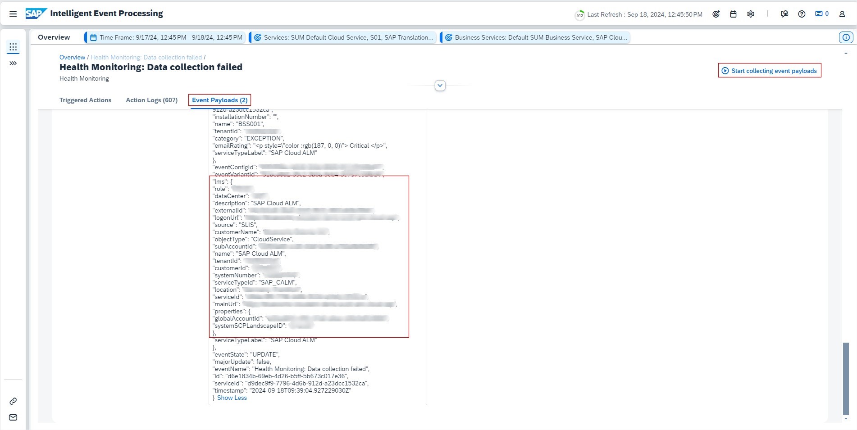The width and height of the screenshot is (857, 430).
Task: Open the Business Services filter chip
Action: tap(536, 37)
